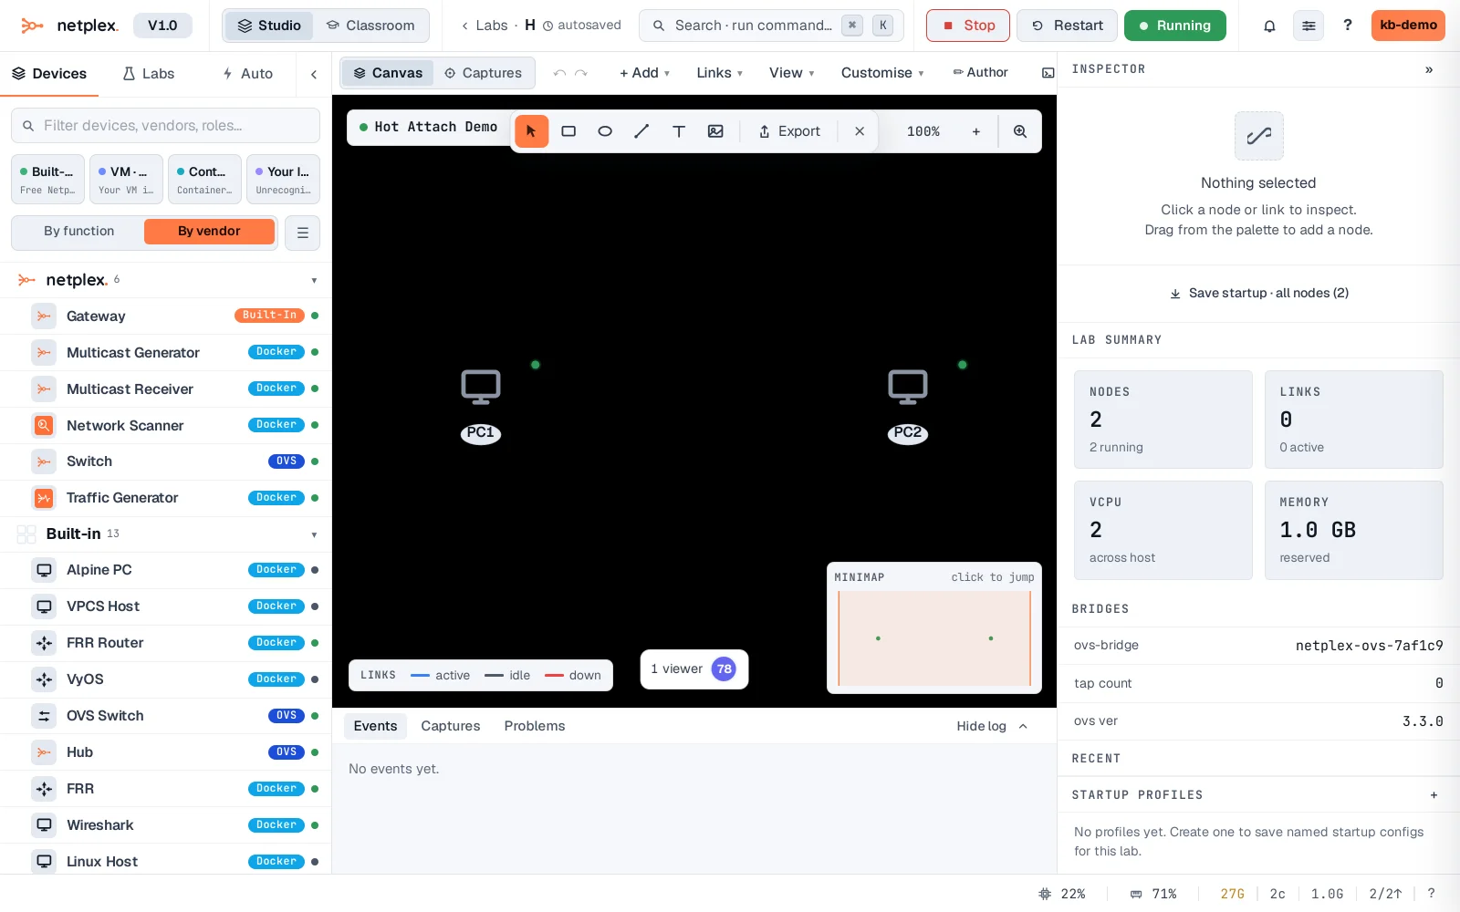Screen dimensions: 1460x912
Task: Switch to the Captures view
Action: tap(483, 73)
